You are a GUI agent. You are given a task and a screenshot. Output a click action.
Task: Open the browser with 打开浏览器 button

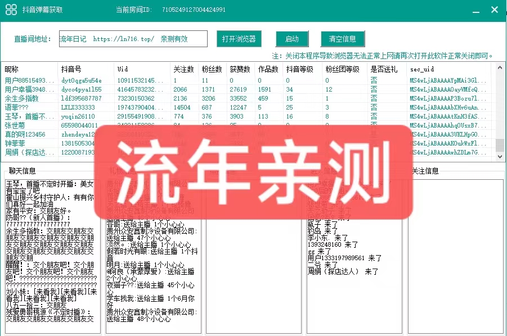pos(239,39)
